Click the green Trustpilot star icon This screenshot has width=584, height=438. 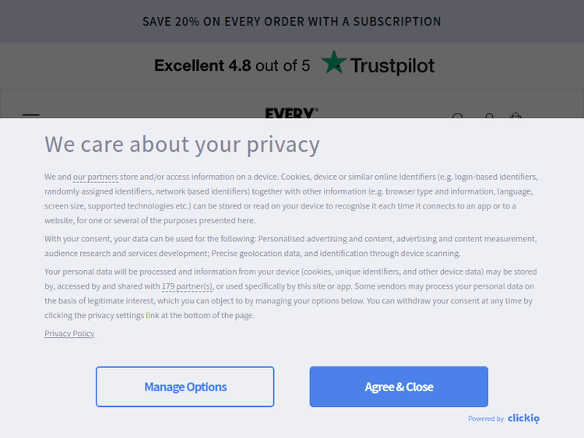334,64
